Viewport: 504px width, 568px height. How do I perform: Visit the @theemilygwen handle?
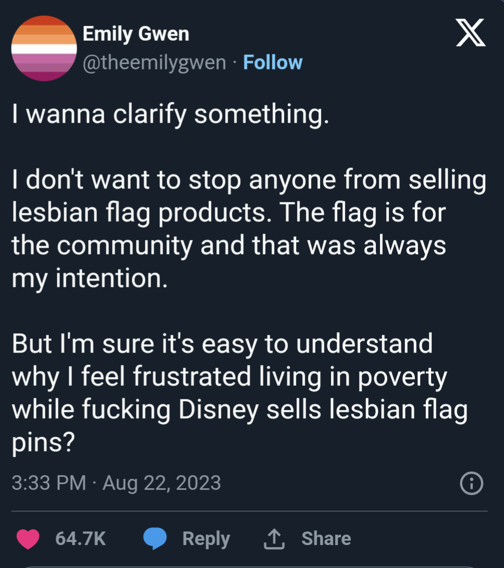(x=155, y=63)
